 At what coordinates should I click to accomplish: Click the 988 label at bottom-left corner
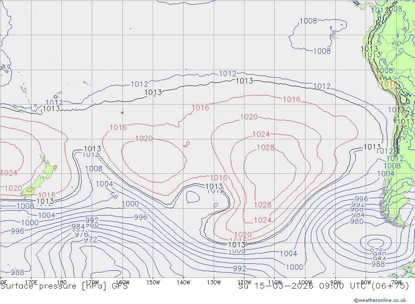tap(17, 272)
